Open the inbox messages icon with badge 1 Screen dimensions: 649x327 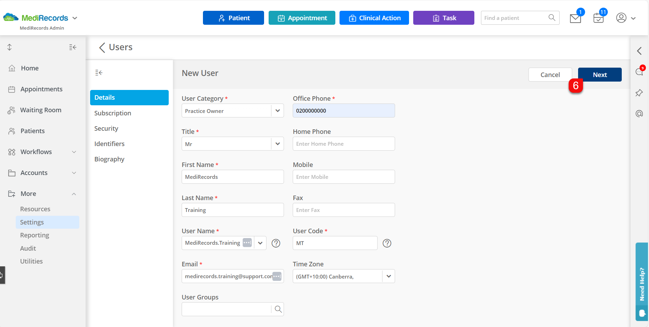pyautogui.click(x=575, y=18)
